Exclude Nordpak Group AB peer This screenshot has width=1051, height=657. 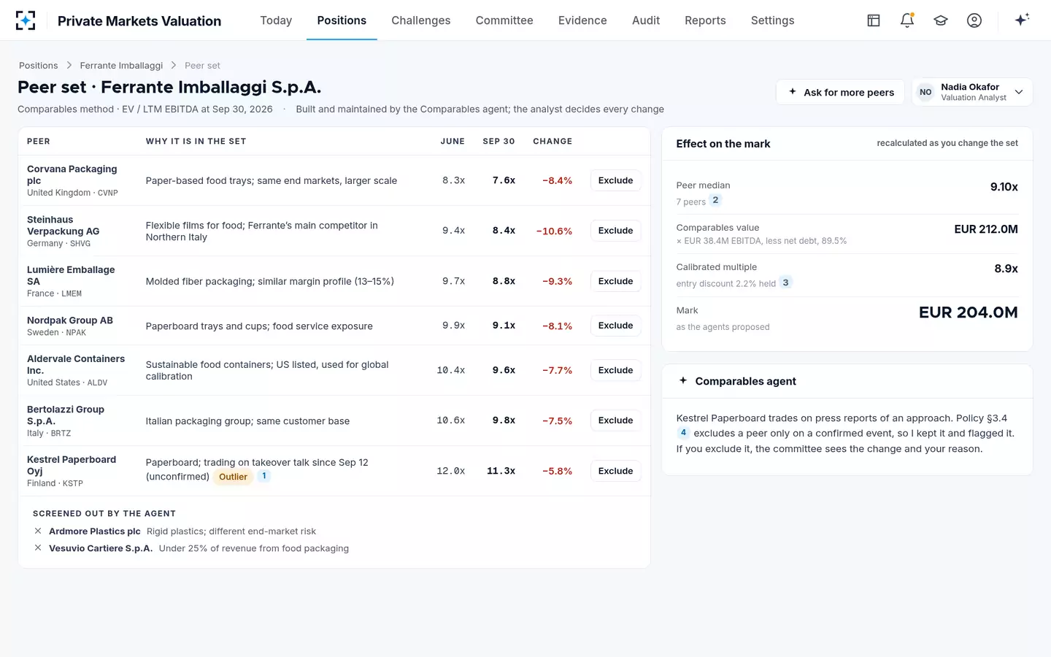(615, 326)
